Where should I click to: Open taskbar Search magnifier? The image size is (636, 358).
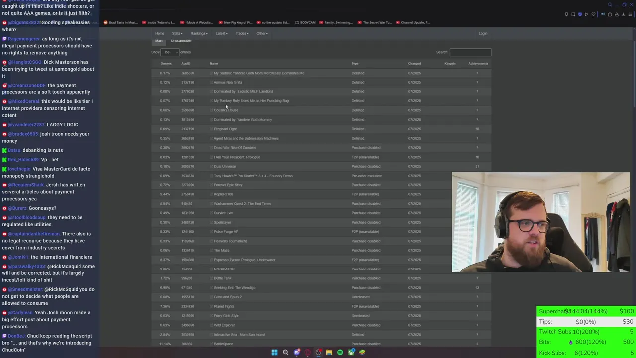tap(285, 352)
